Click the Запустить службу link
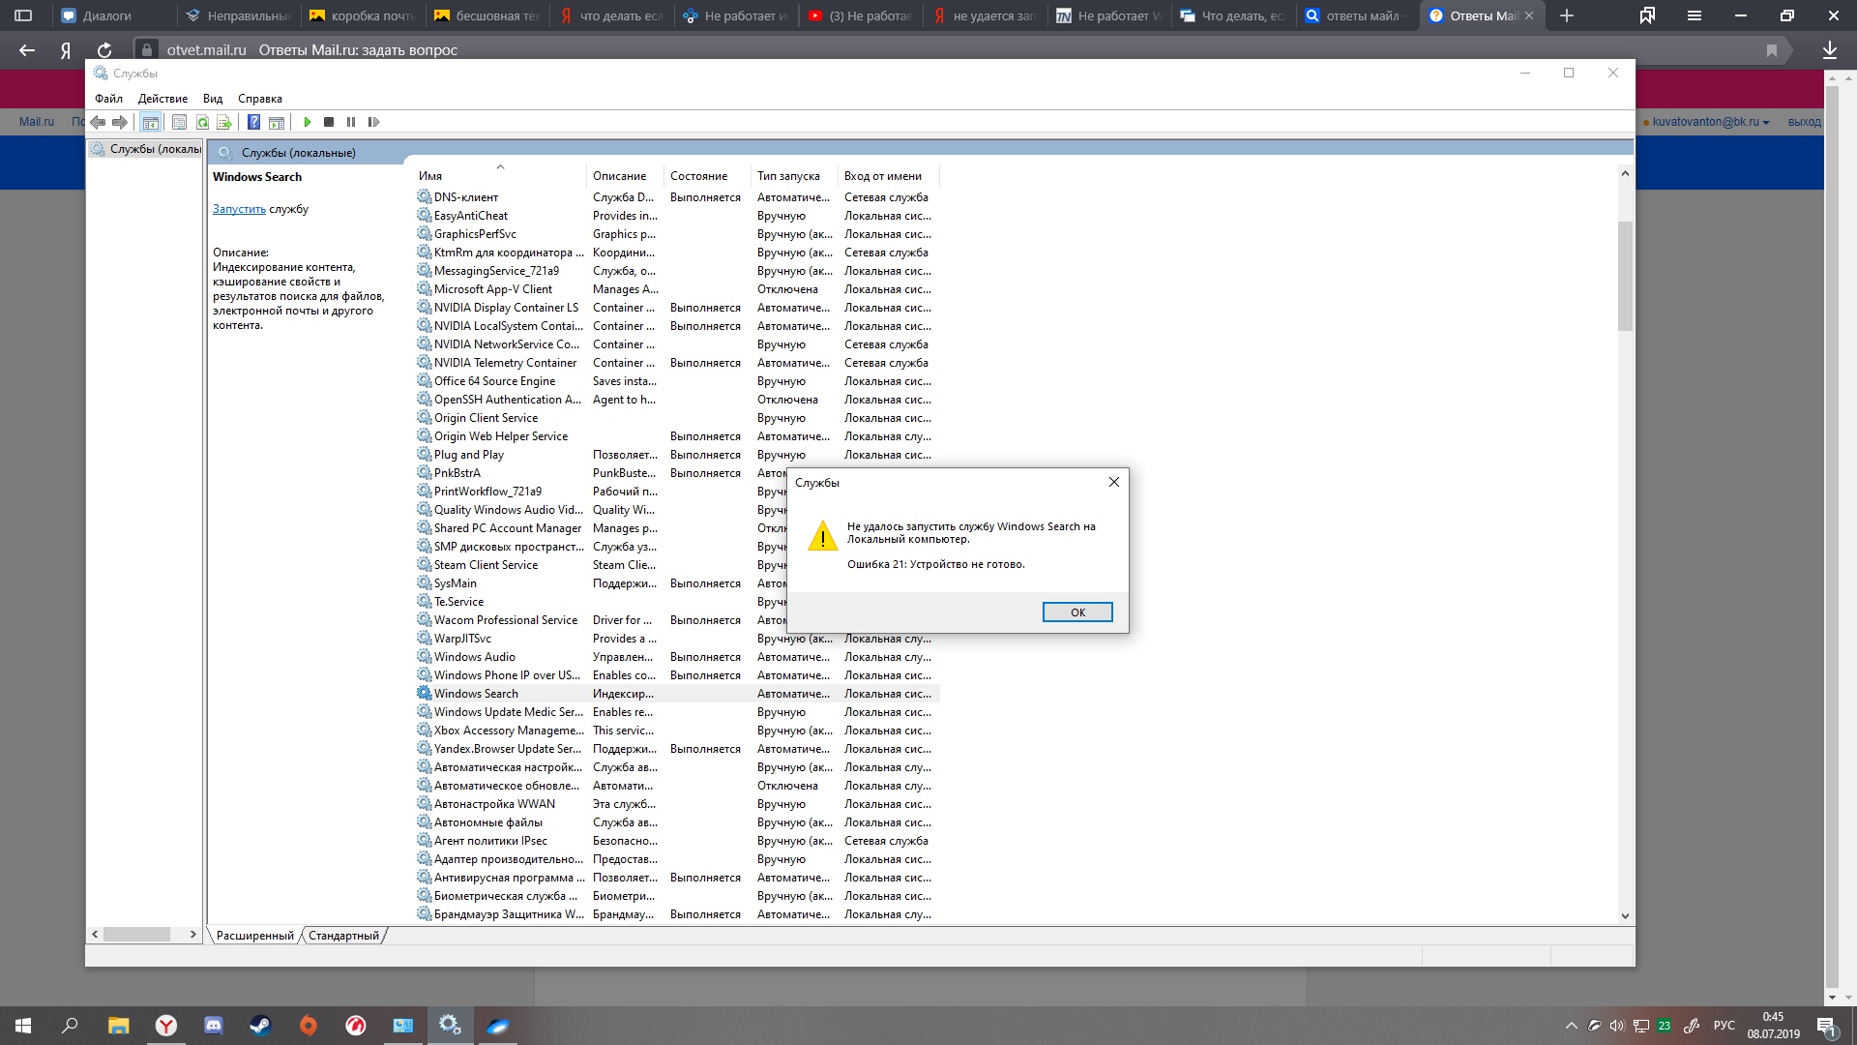The image size is (1857, 1045). (x=239, y=209)
